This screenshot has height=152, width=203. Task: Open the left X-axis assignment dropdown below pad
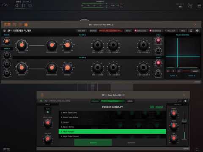(x=173, y=76)
